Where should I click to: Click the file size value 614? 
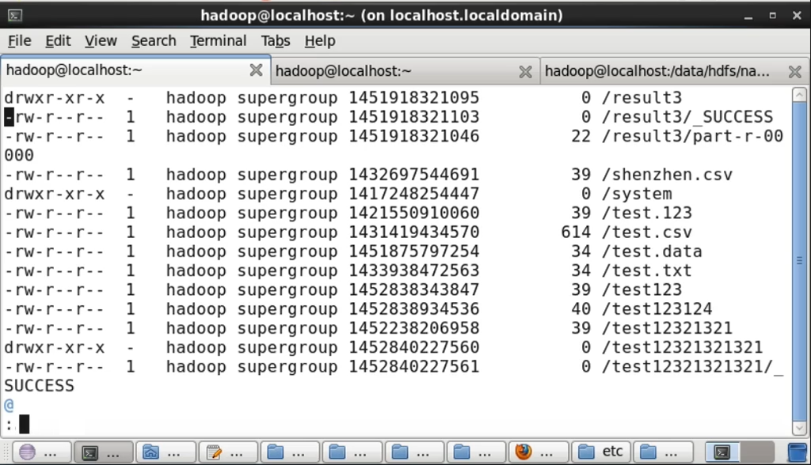(x=576, y=232)
